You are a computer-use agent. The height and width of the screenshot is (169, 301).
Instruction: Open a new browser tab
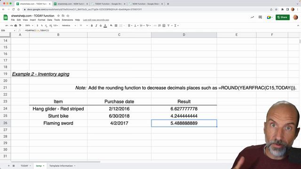(168, 4)
